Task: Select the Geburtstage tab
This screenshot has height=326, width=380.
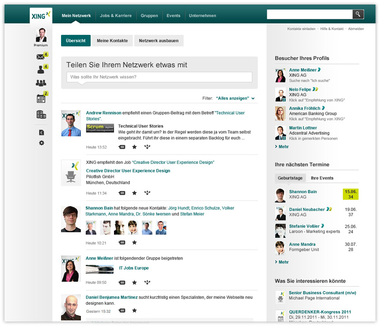Action: click(x=290, y=178)
